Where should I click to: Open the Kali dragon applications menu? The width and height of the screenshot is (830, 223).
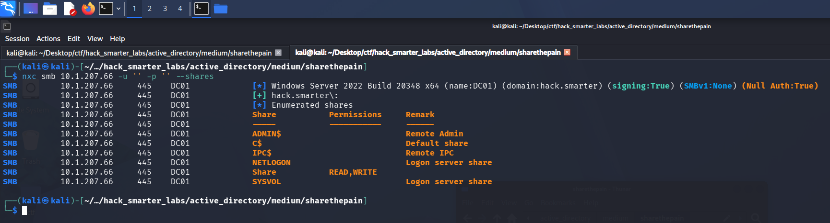(8, 9)
